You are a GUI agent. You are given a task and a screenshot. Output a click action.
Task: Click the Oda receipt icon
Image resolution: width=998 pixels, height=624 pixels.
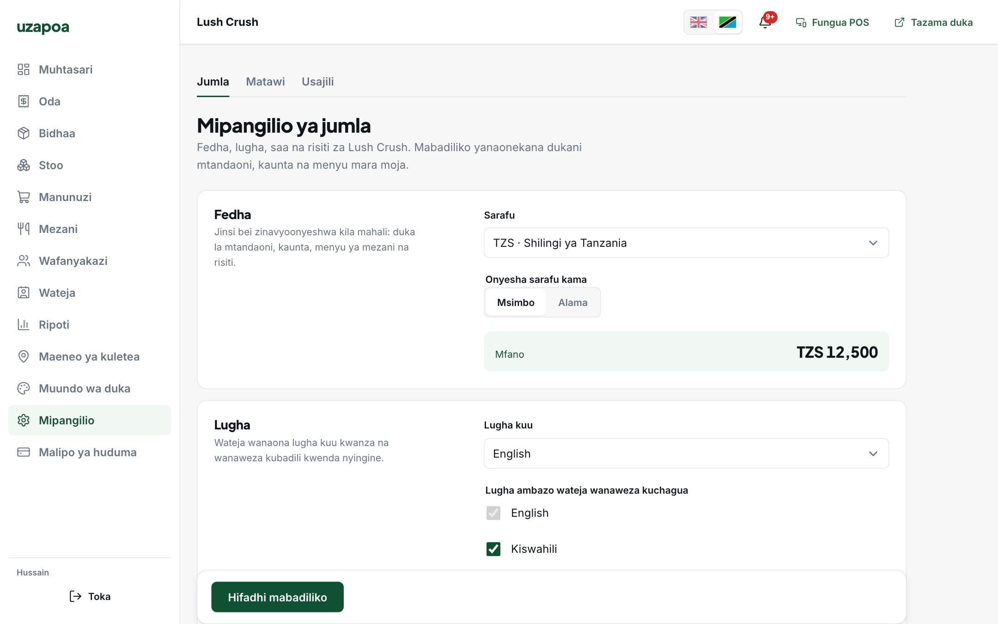pos(24,101)
